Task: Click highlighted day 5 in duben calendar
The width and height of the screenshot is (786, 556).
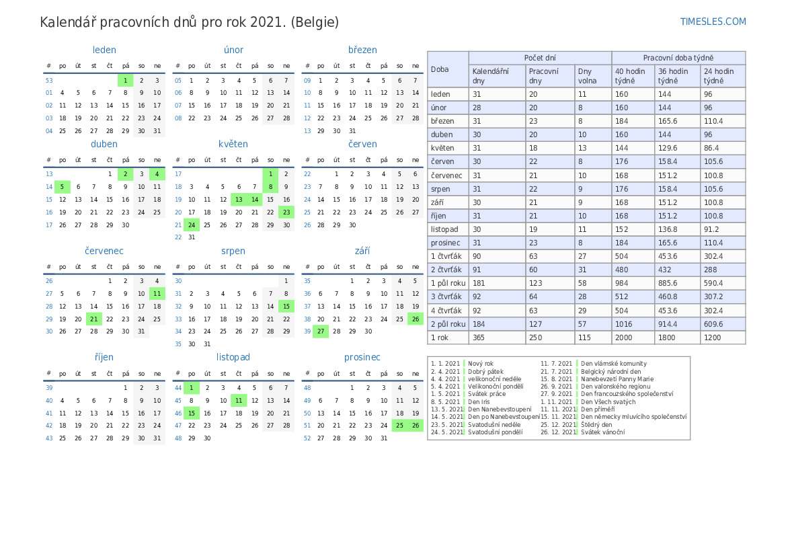Action: tap(62, 187)
